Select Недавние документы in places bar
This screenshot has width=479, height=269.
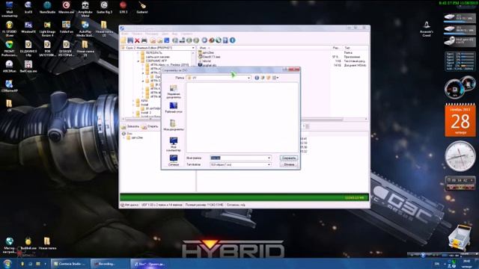tap(174, 91)
